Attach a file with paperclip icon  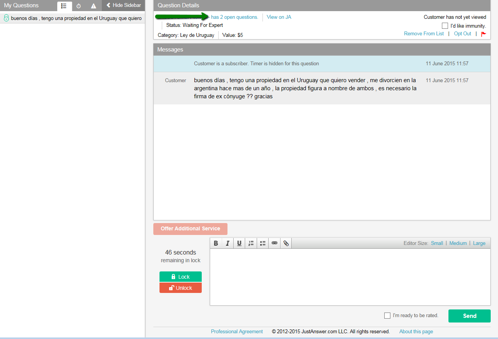coord(286,243)
